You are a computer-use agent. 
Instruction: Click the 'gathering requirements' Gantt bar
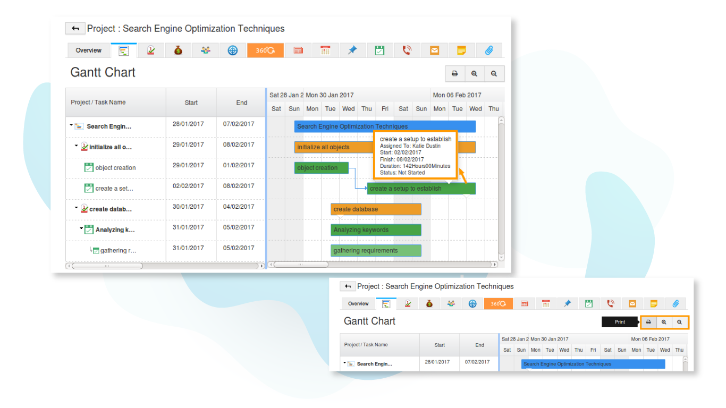pos(376,251)
